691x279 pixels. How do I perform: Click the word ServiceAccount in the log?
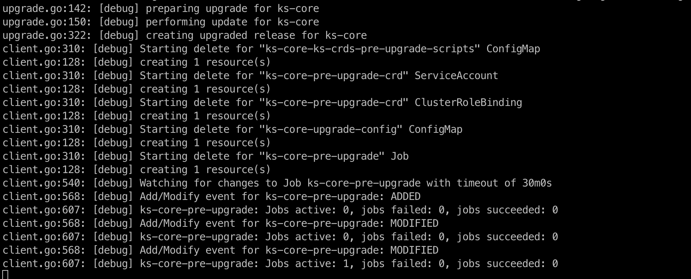[x=456, y=76]
